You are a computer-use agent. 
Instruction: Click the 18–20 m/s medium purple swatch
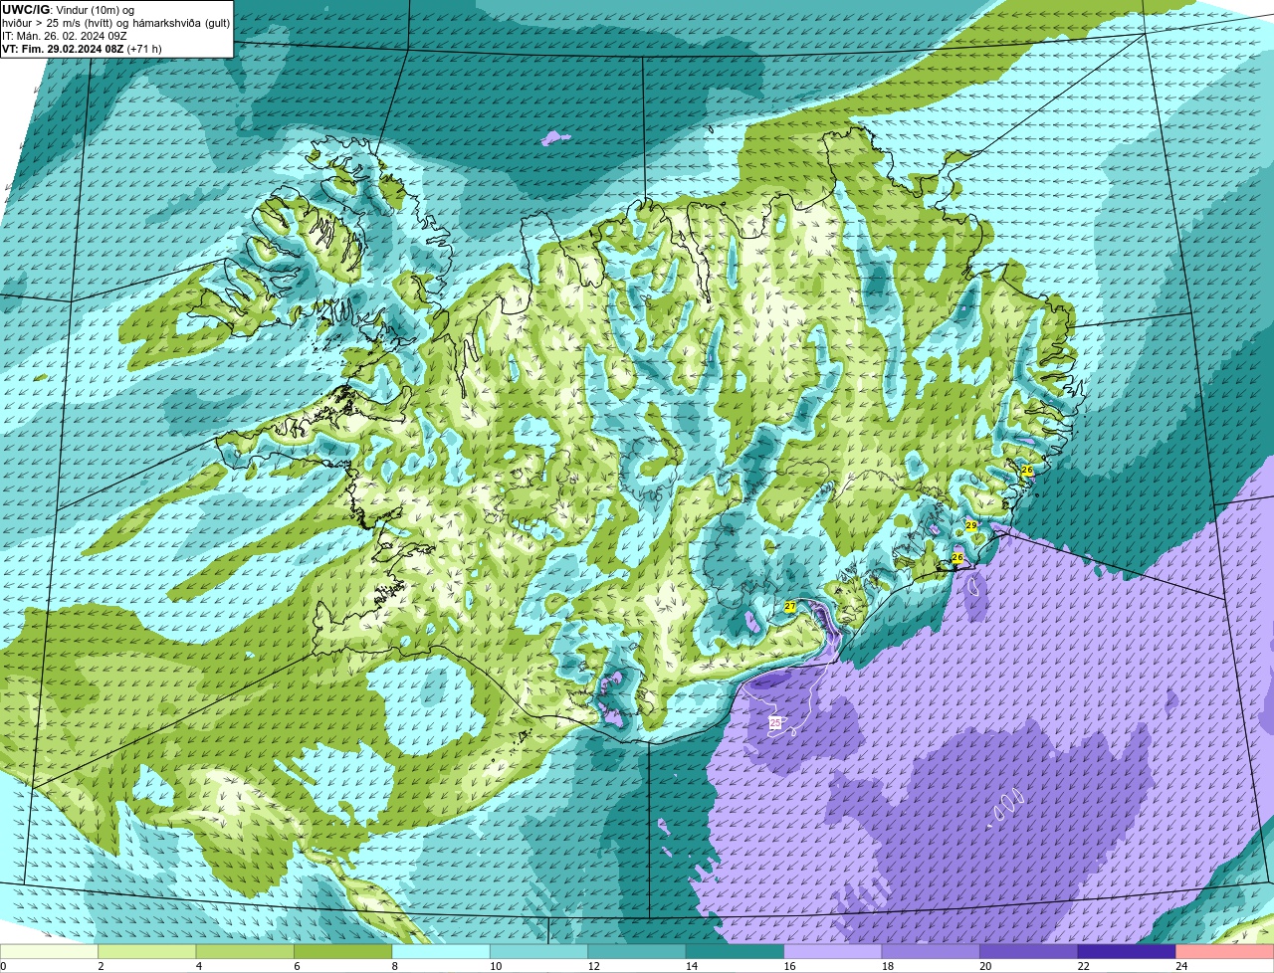(x=931, y=952)
